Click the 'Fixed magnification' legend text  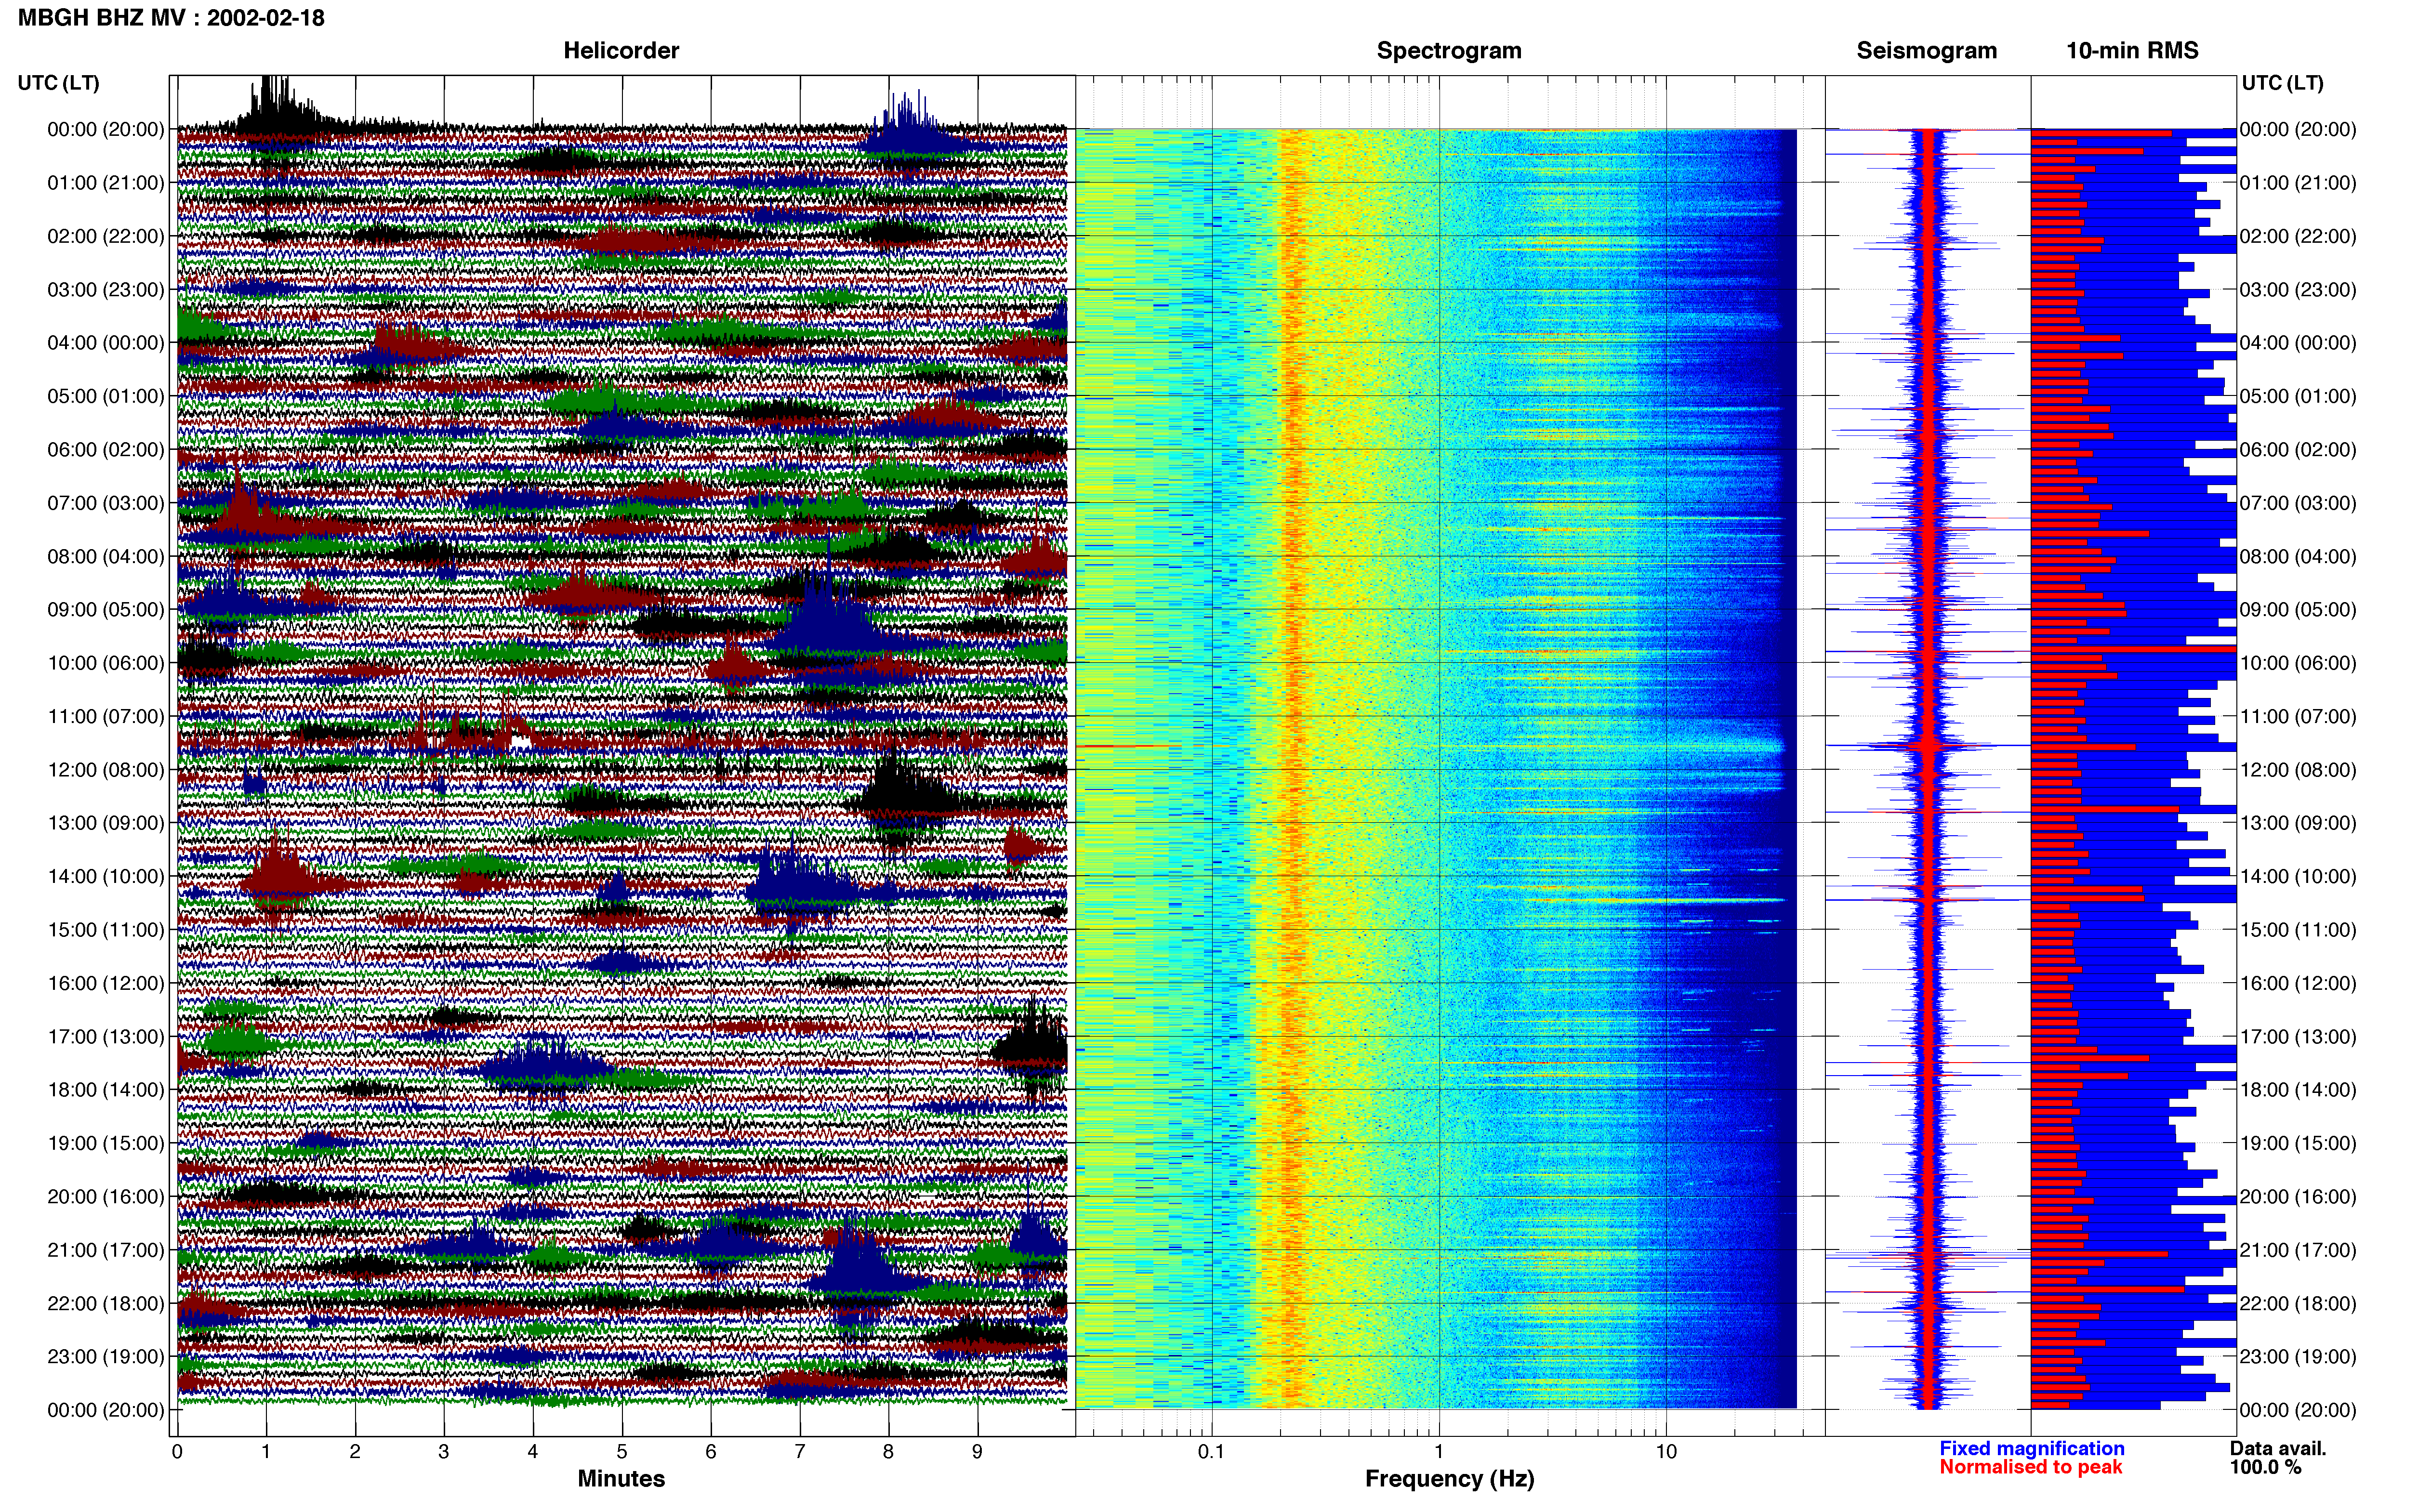point(2031,1448)
